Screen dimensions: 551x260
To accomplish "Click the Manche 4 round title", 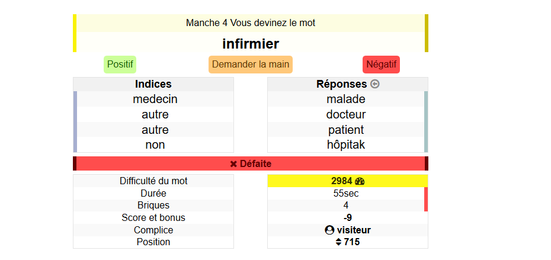I will point(251,23).
